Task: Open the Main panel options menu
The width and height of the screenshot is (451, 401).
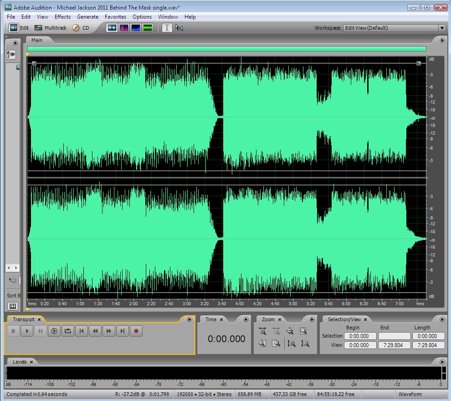Action: coord(441,41)
